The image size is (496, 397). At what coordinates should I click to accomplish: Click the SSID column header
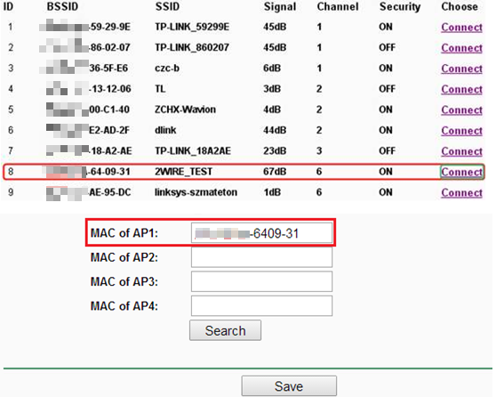(x=167, y=6)
